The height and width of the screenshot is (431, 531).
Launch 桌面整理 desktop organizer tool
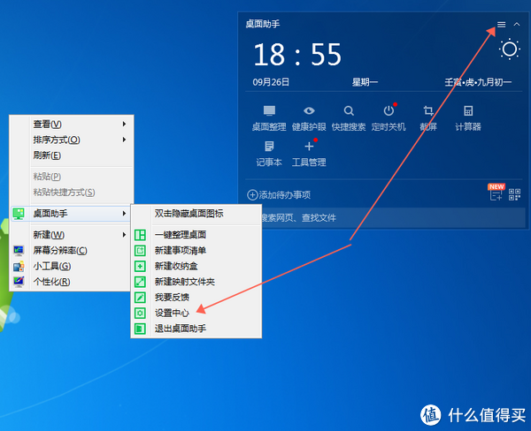[269, 118]
